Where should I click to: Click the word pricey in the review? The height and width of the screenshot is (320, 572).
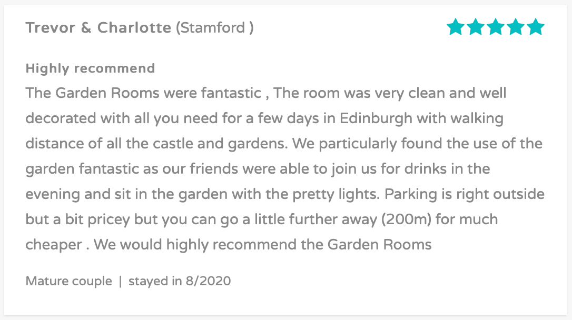(x=109, y=219)
